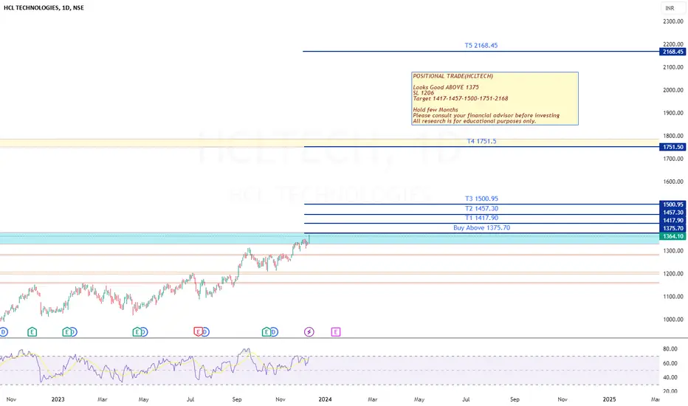Click the 2025 label on the time axis
This screenshot has width=688, height=406.
click(609, 399)
